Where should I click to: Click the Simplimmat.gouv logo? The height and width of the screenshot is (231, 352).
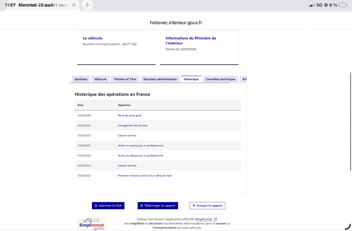pyautogui.click(x=92, y=224)
